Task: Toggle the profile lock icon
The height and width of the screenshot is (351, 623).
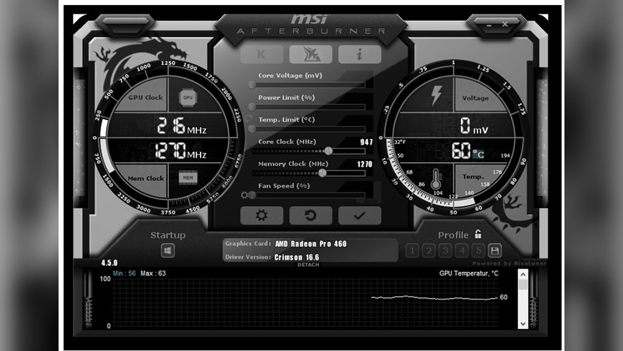Action: coord(478,234)
